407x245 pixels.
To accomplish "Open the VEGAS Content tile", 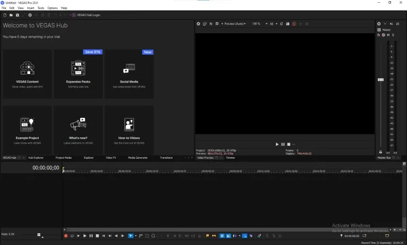I will [x=27, y=74].
